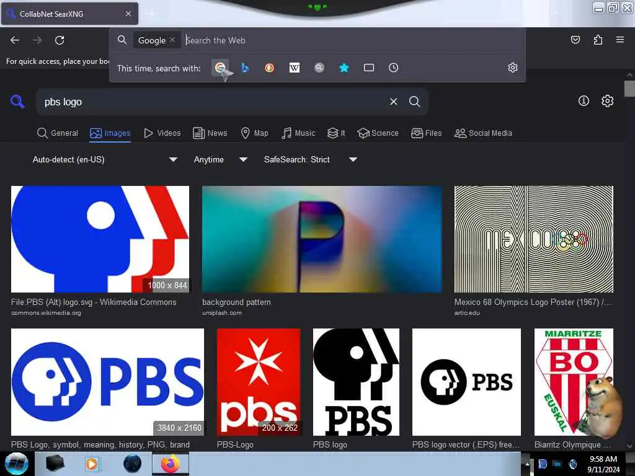Open the SafeSearch: Strict dropdown
This screenshot has height=476, width=635.
click(x=310, y=159)
